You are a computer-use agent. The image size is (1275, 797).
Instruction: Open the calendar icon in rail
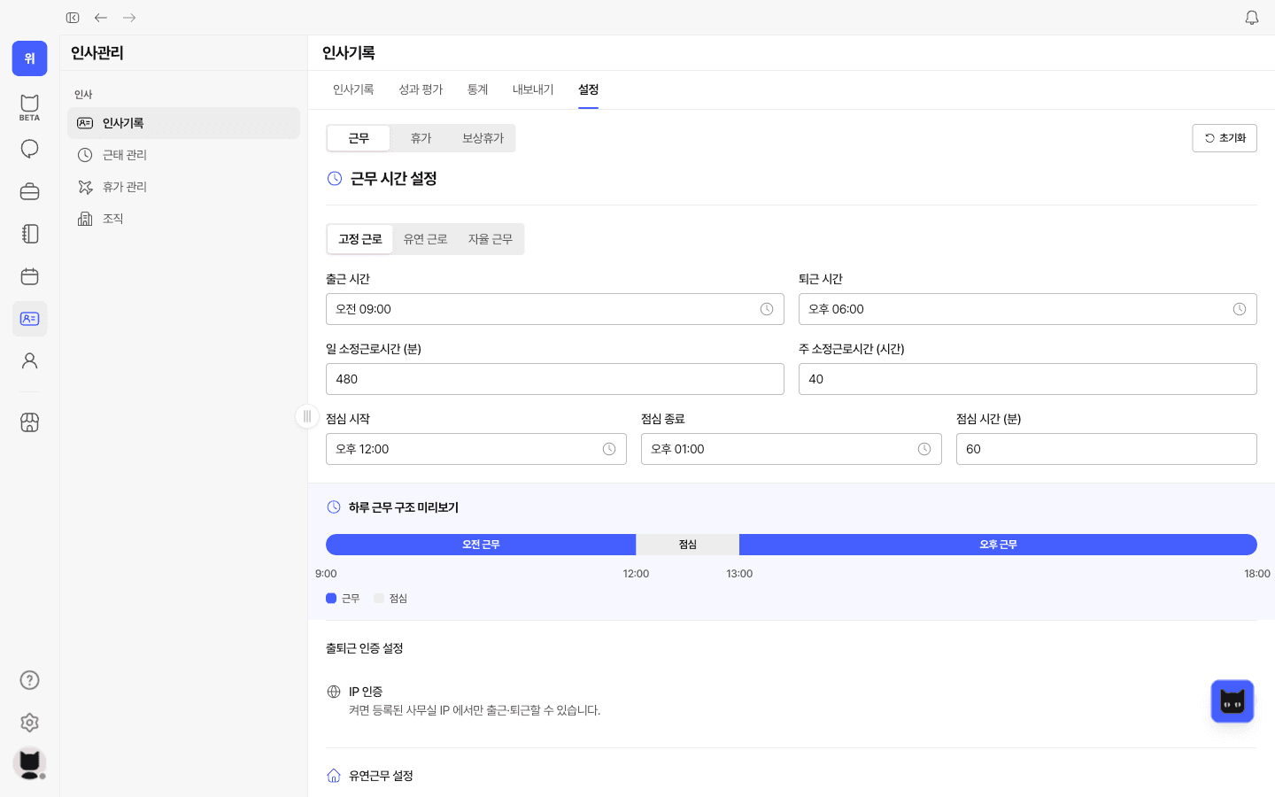29,276
